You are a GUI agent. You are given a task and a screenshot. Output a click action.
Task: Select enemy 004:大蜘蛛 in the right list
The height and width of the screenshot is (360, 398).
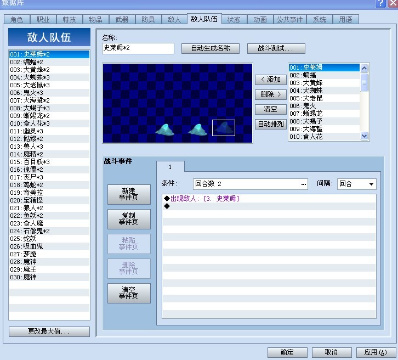click(x=324, y=91)
